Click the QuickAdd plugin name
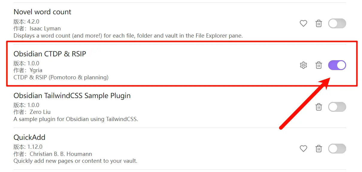 29,137
